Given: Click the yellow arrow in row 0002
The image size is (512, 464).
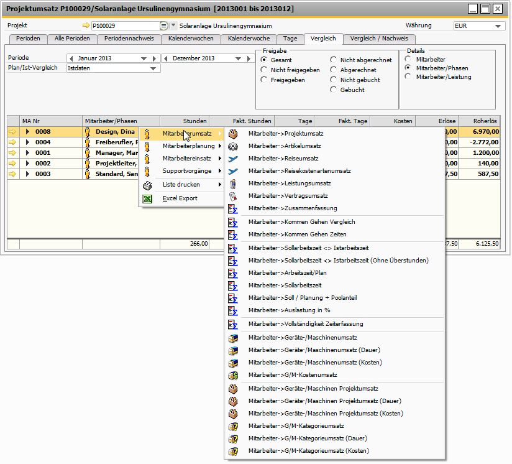Looking at the screenshot, I should [x=12, y=163].
